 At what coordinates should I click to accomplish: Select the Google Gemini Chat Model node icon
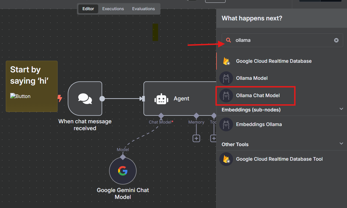tap(123, 171)
